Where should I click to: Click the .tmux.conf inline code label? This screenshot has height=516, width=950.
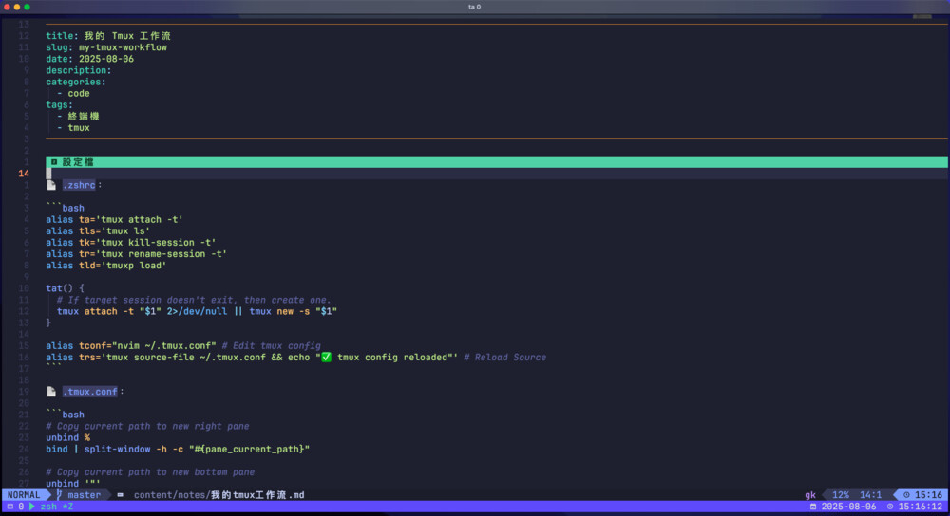coord(90,392)
